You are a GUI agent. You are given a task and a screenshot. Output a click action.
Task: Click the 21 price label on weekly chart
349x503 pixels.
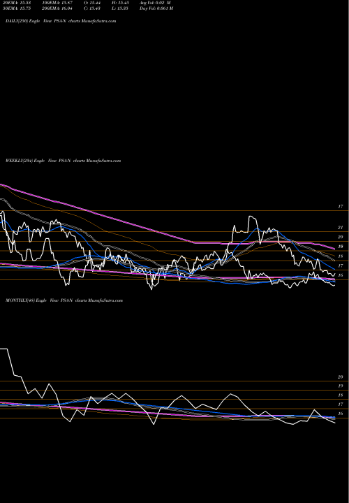341,228
